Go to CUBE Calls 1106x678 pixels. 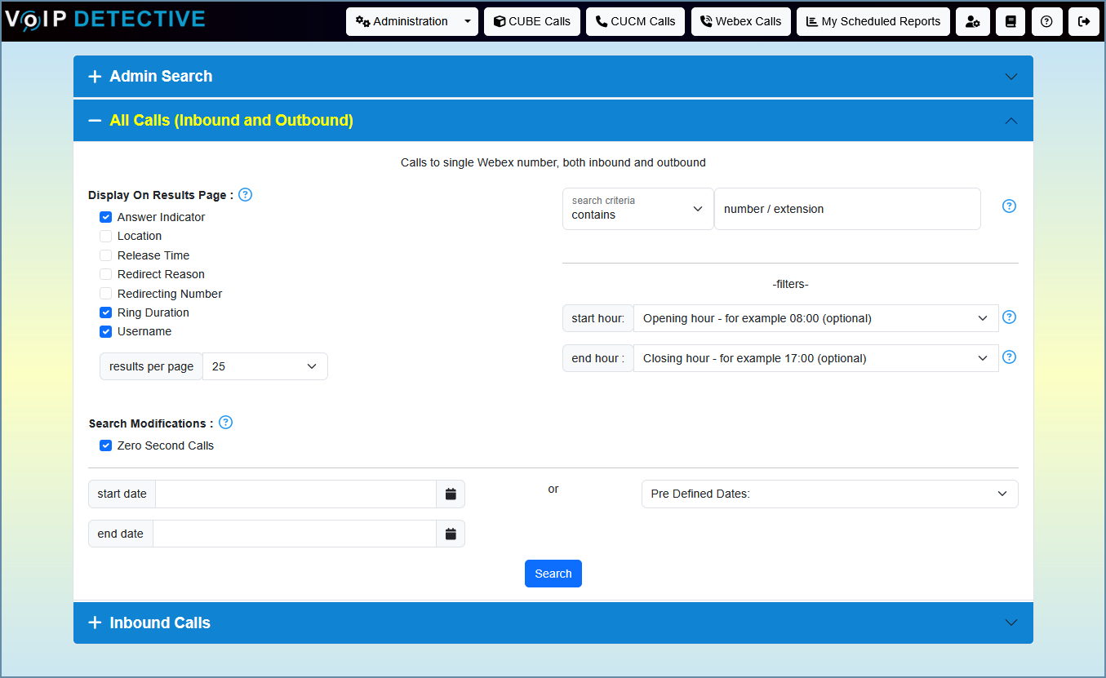coord(532,22)
